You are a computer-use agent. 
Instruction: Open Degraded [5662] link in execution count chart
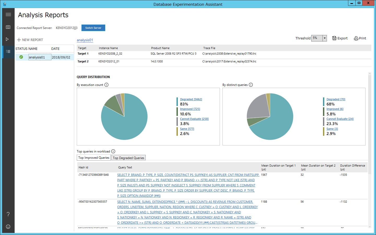(x=191, y=99)
